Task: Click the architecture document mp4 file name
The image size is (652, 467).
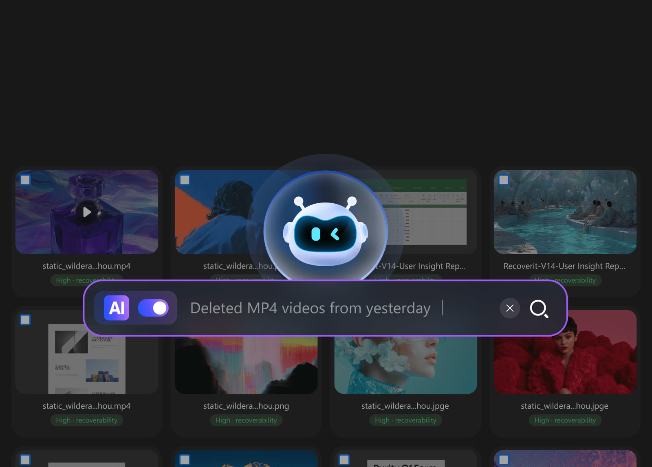Action: coord(86,406)
